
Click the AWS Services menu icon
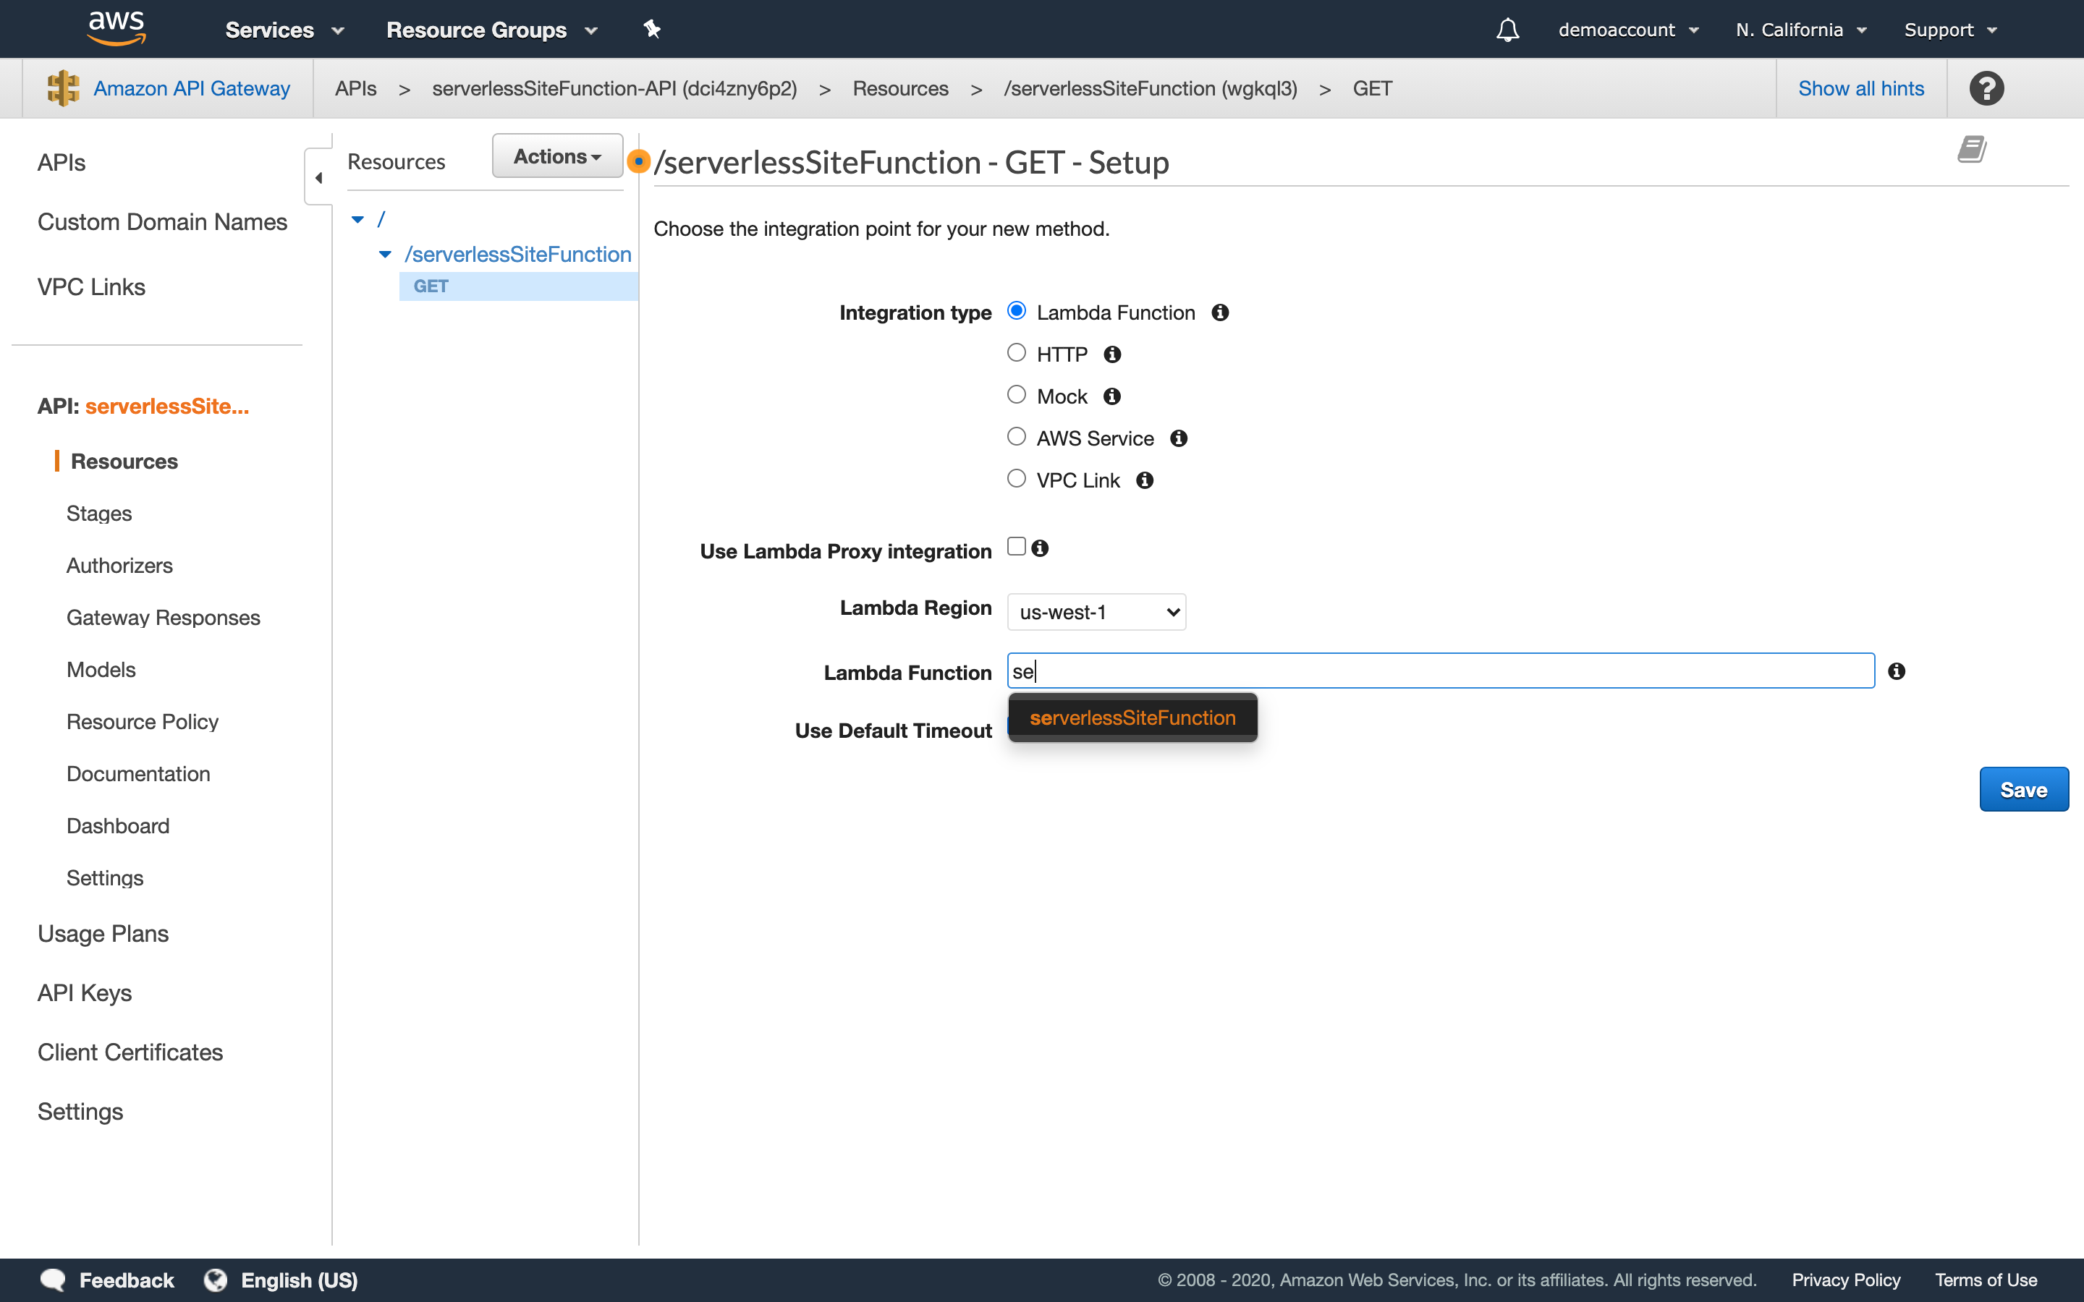(270, 28)
